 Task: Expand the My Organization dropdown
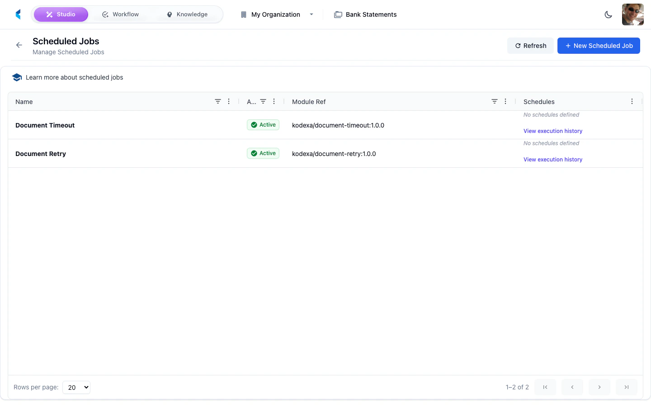click(x=311, y=14)
